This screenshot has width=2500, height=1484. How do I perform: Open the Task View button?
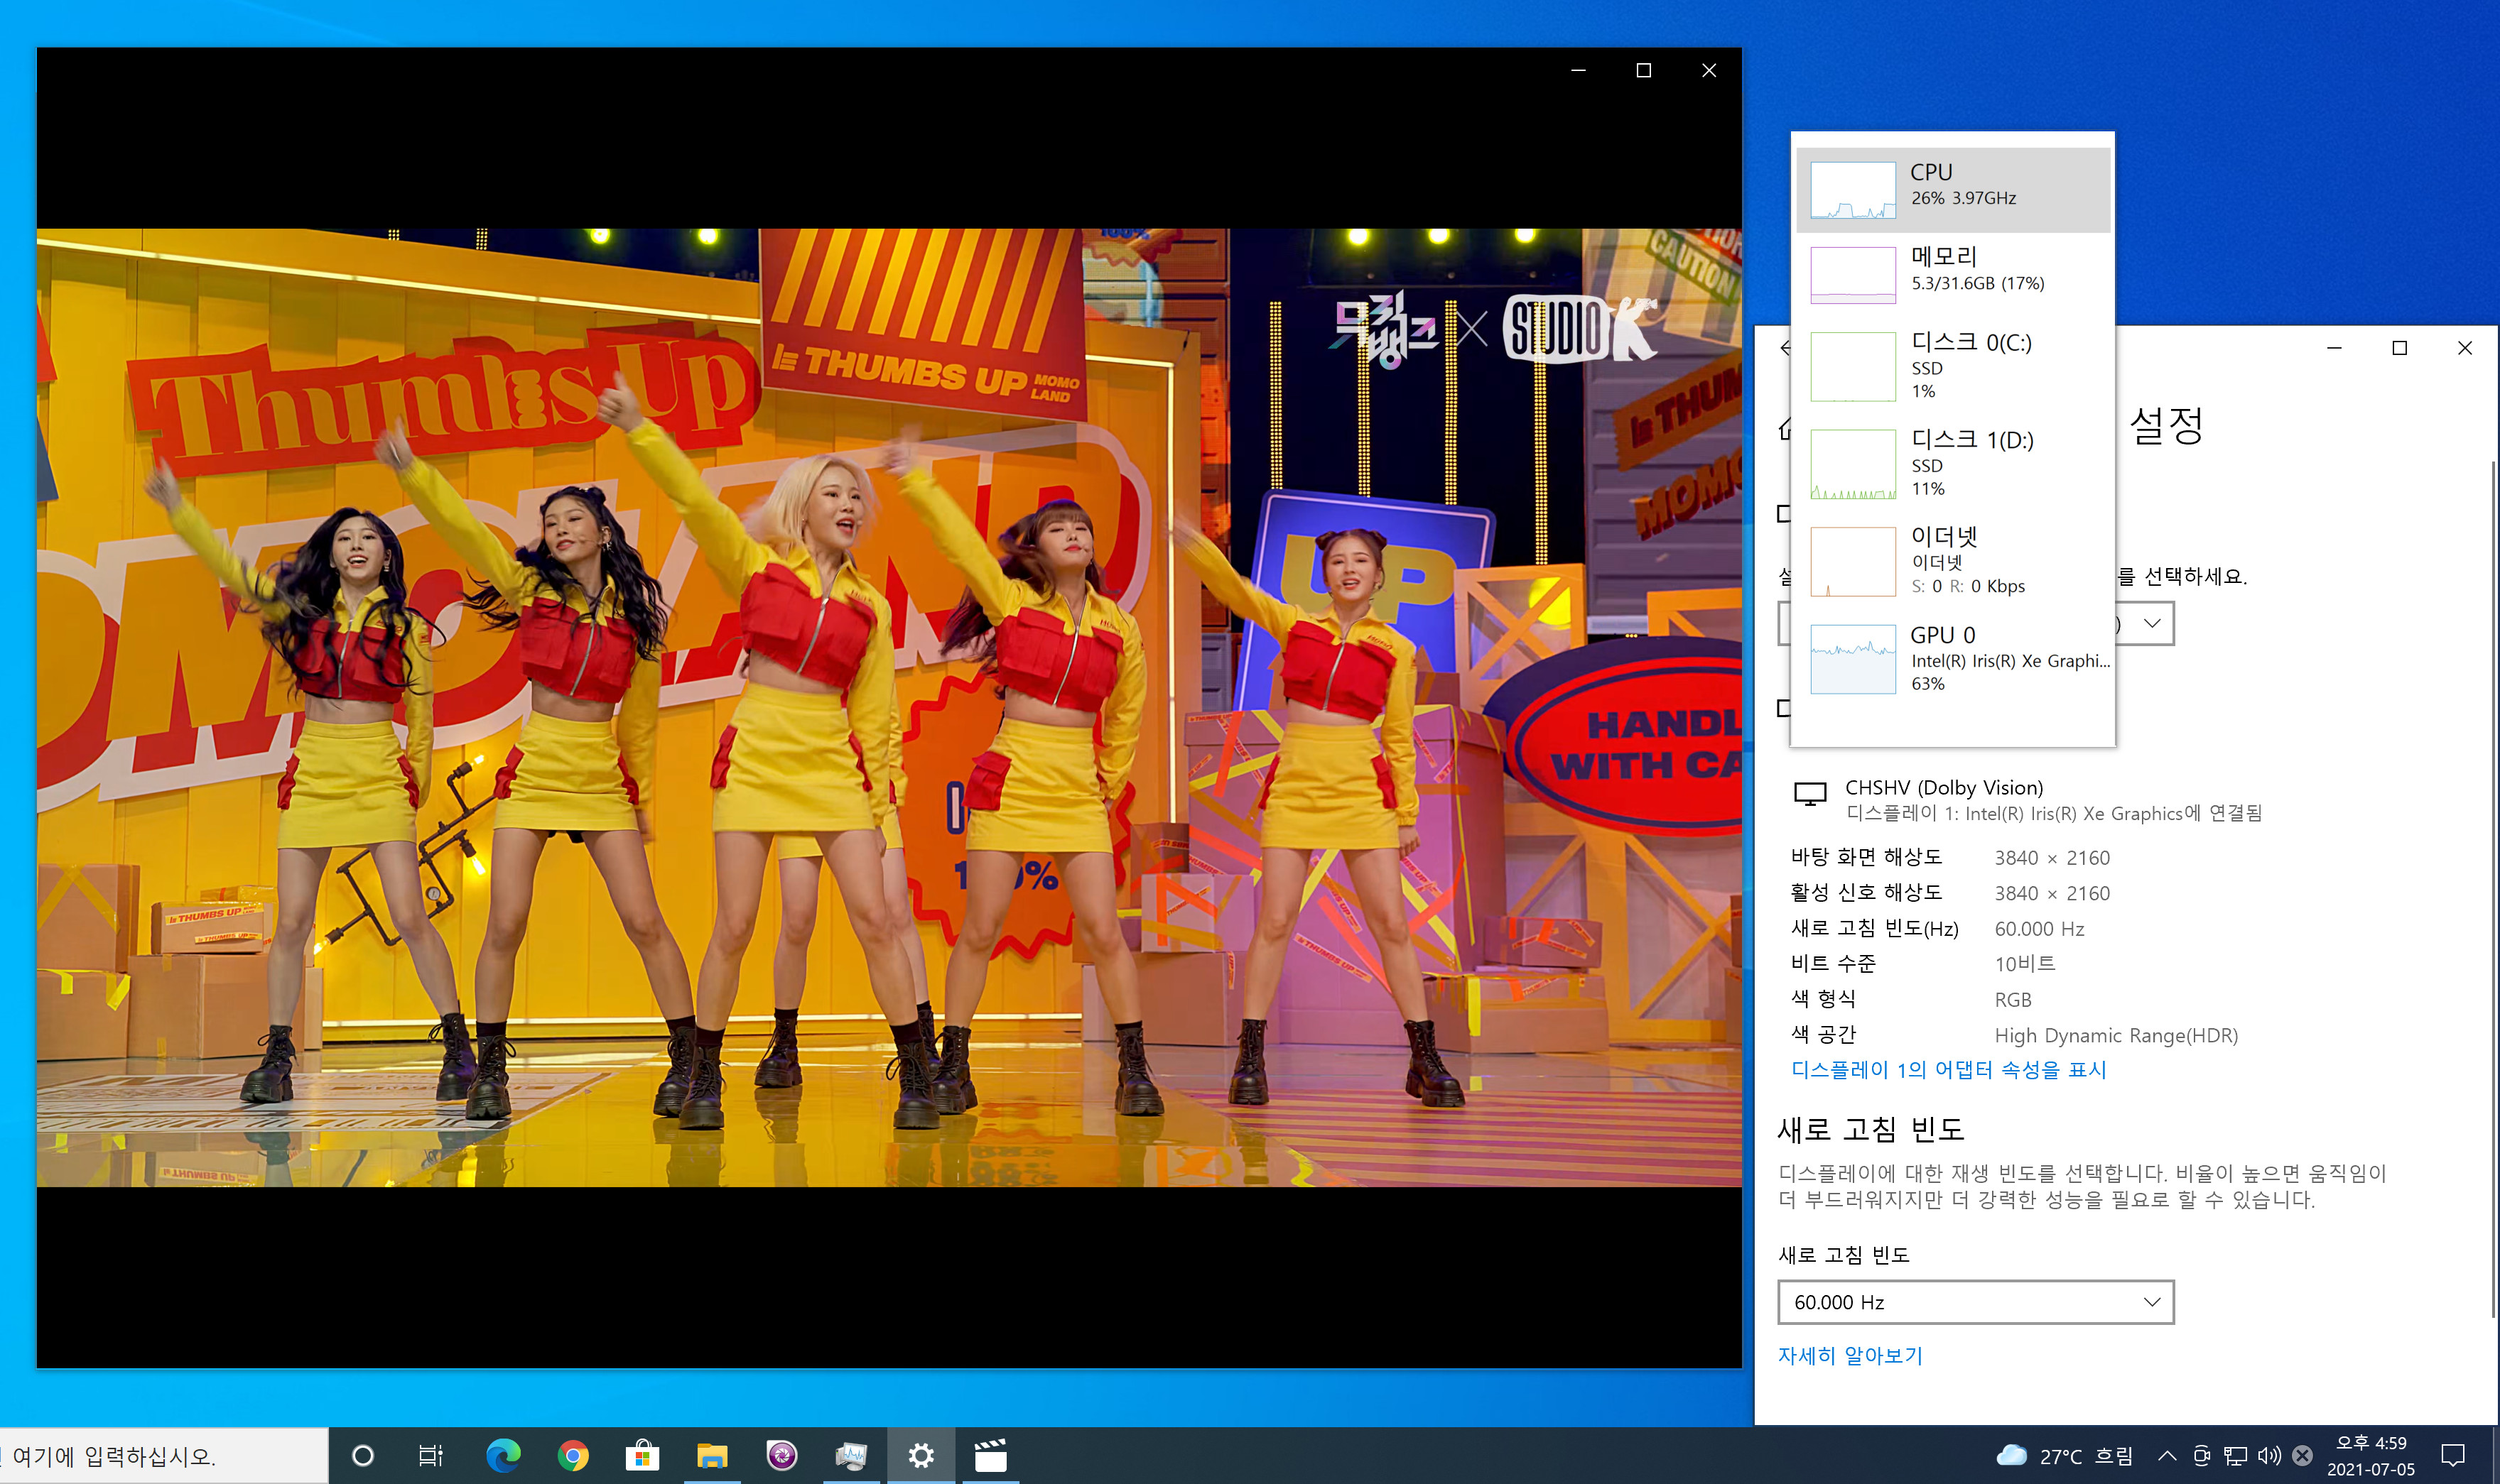click(431, 1455)
